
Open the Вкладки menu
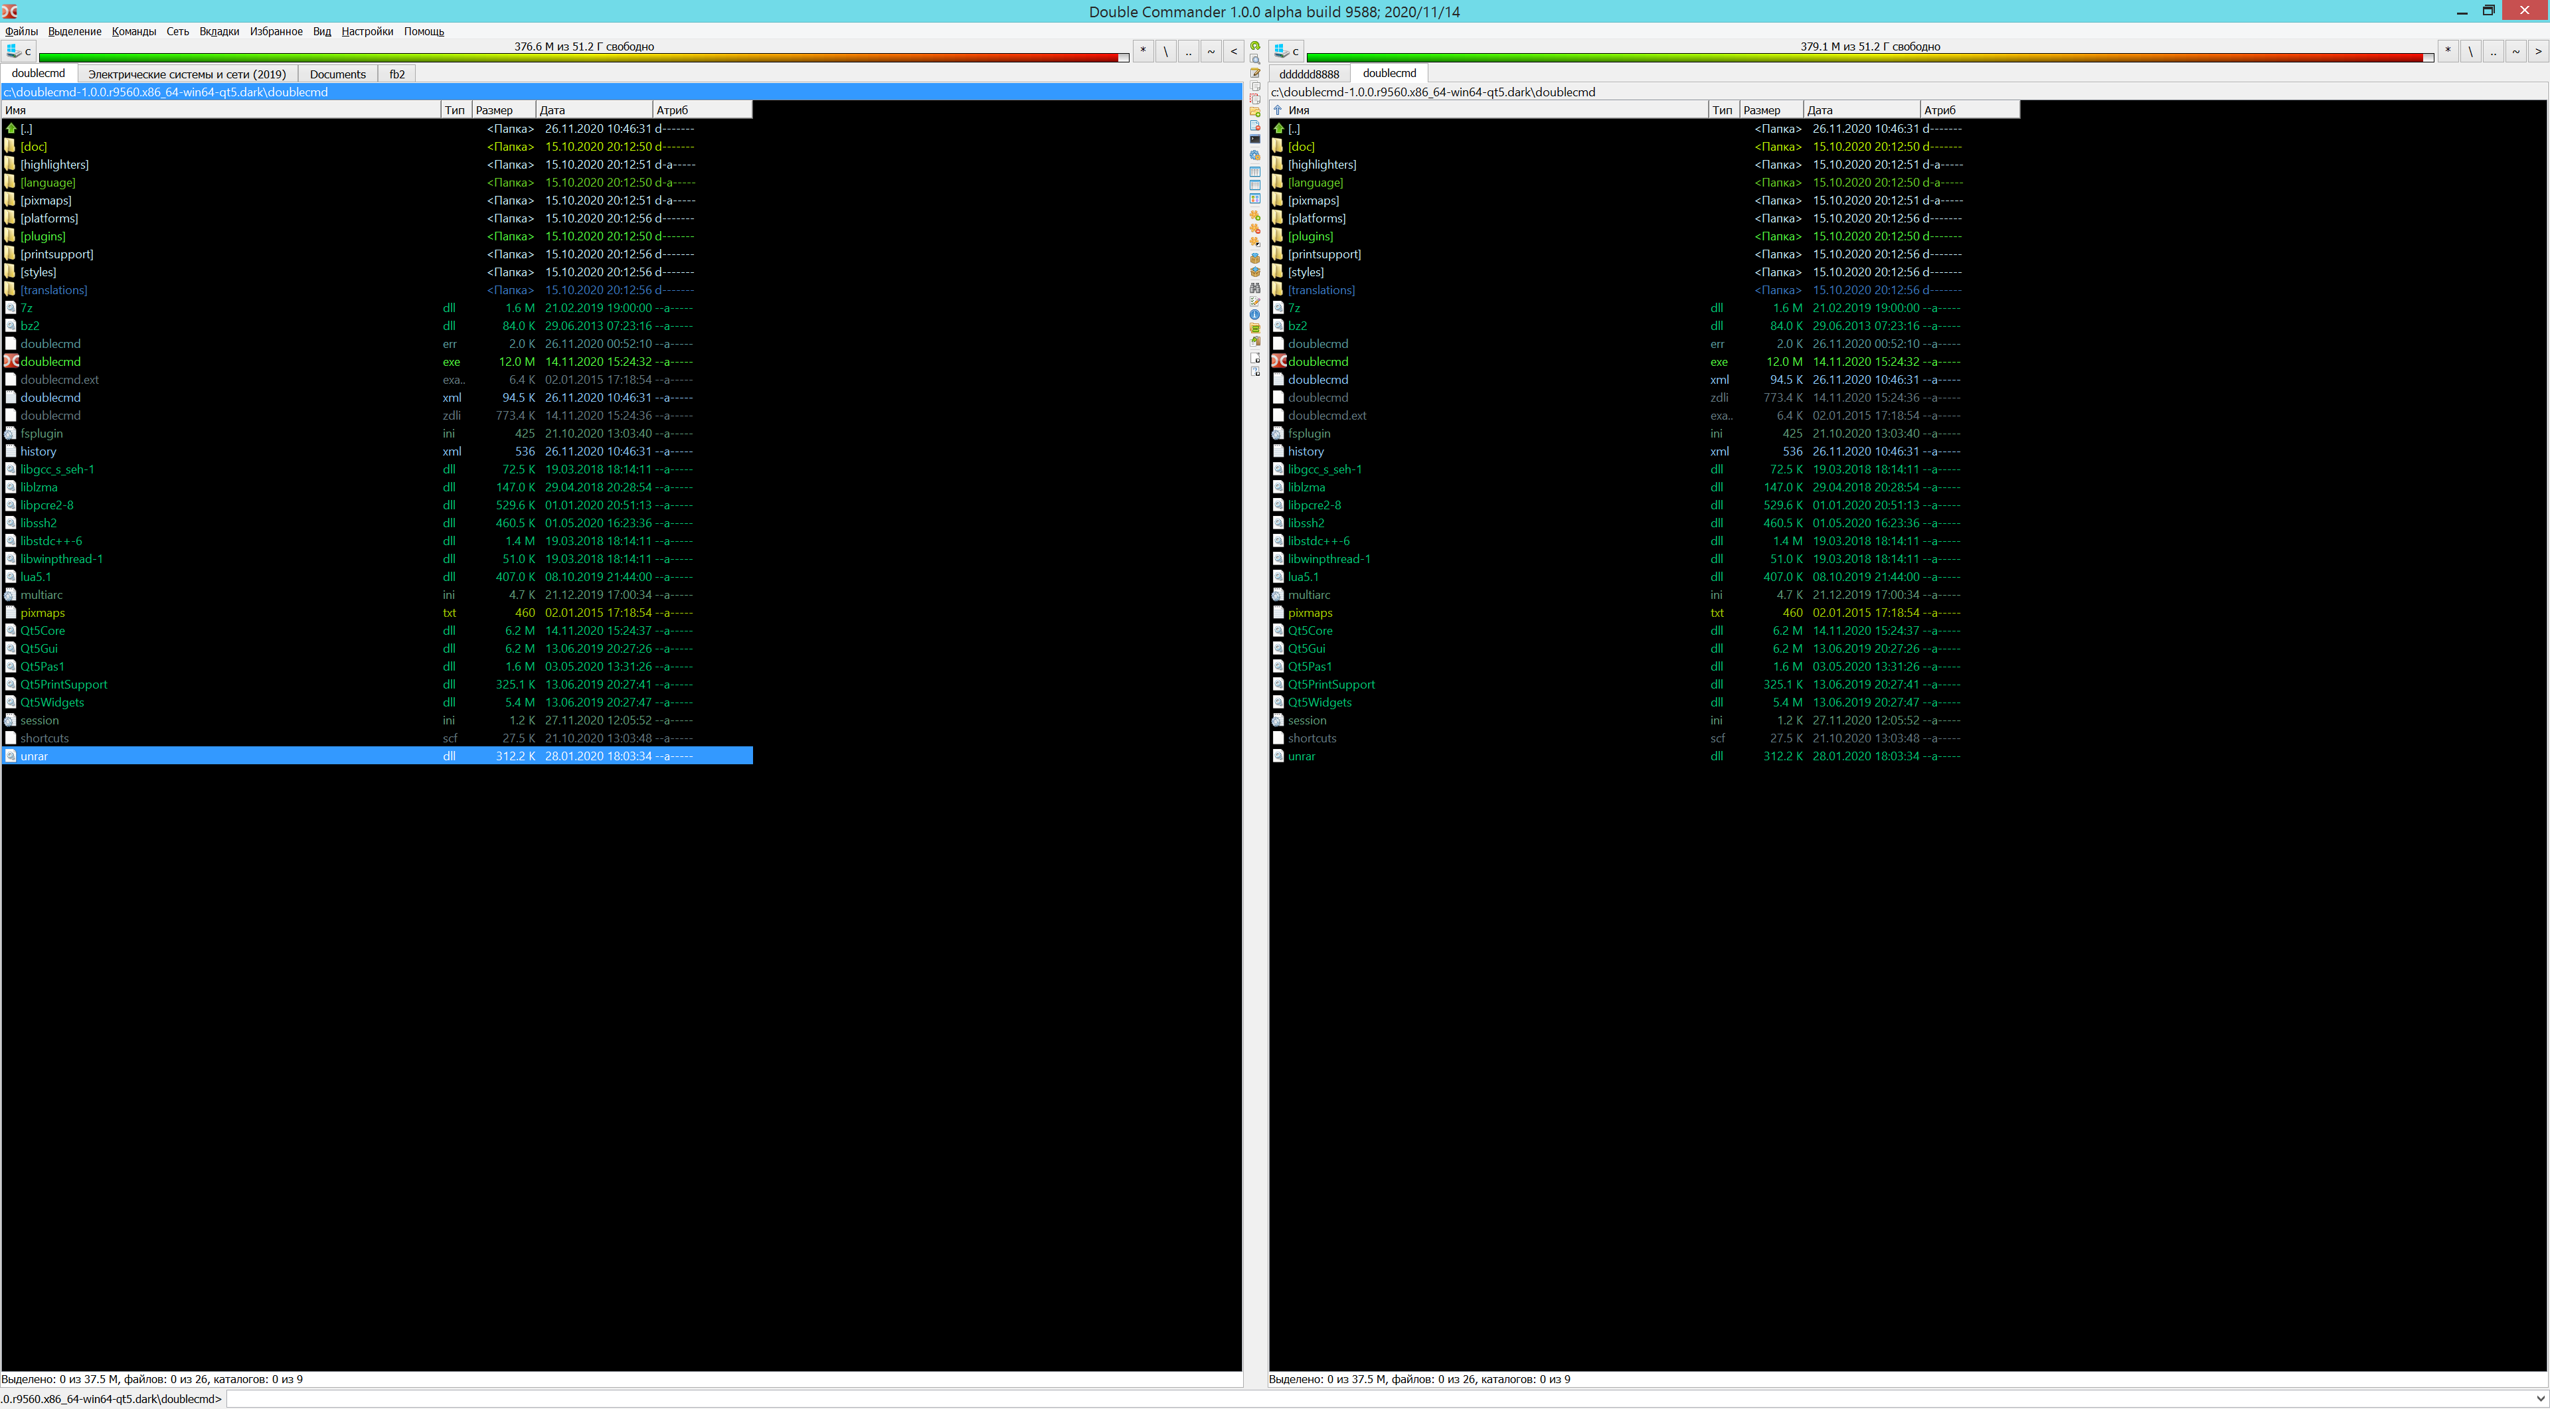[x=218, y=32]
